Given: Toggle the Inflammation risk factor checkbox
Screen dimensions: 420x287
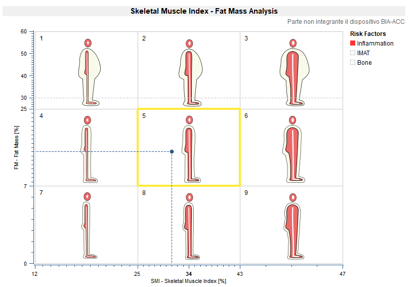Looking at the screenshot, I should (353, 44).
